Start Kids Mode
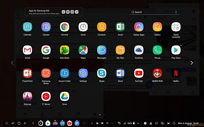Image resolution: width=204 pixels, height=127 pixels. click(x=65, y=50)
